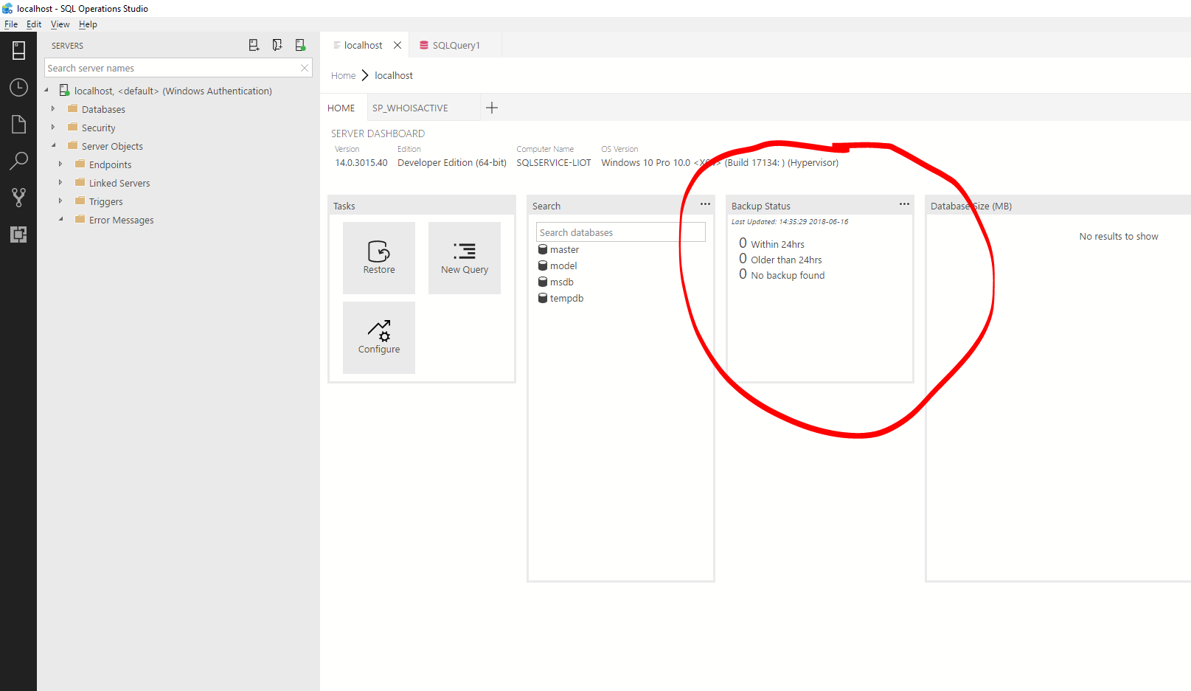Click the localhost server connection icon
The image size is (1191, 691).
click(64, 91)
